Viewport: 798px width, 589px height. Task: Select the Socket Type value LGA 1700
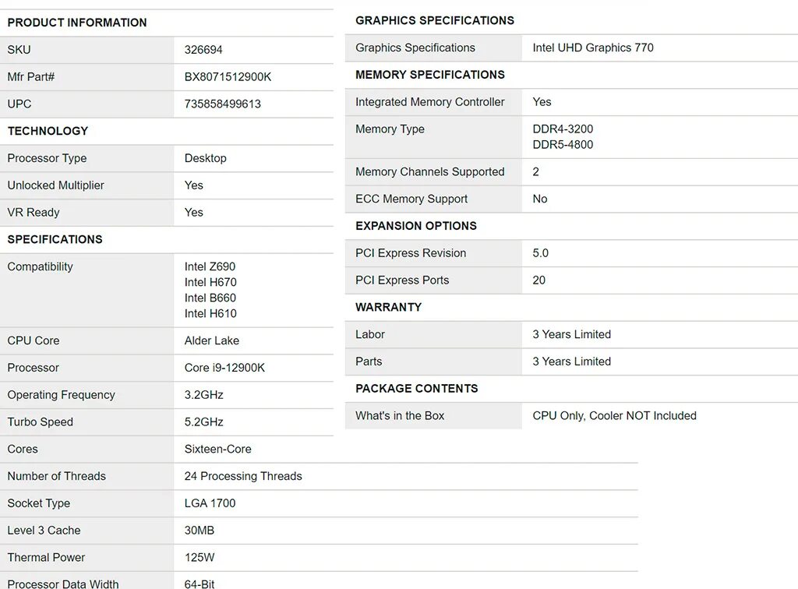tap(210, 503)
